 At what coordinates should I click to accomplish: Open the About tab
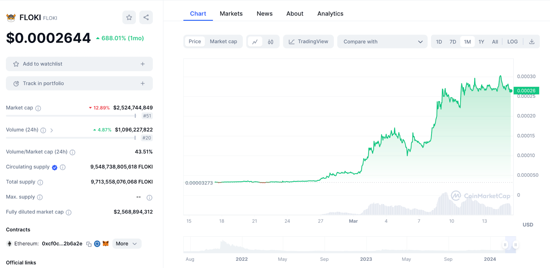(295, 14)
